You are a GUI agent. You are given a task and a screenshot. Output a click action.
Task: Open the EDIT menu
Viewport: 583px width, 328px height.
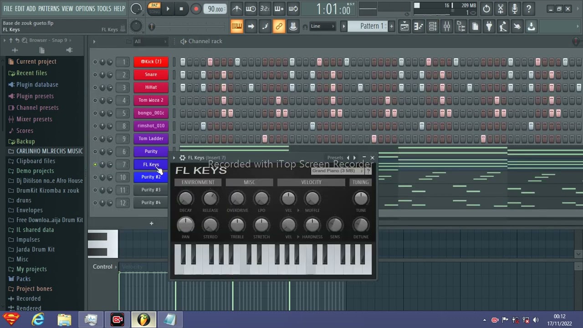20,9
